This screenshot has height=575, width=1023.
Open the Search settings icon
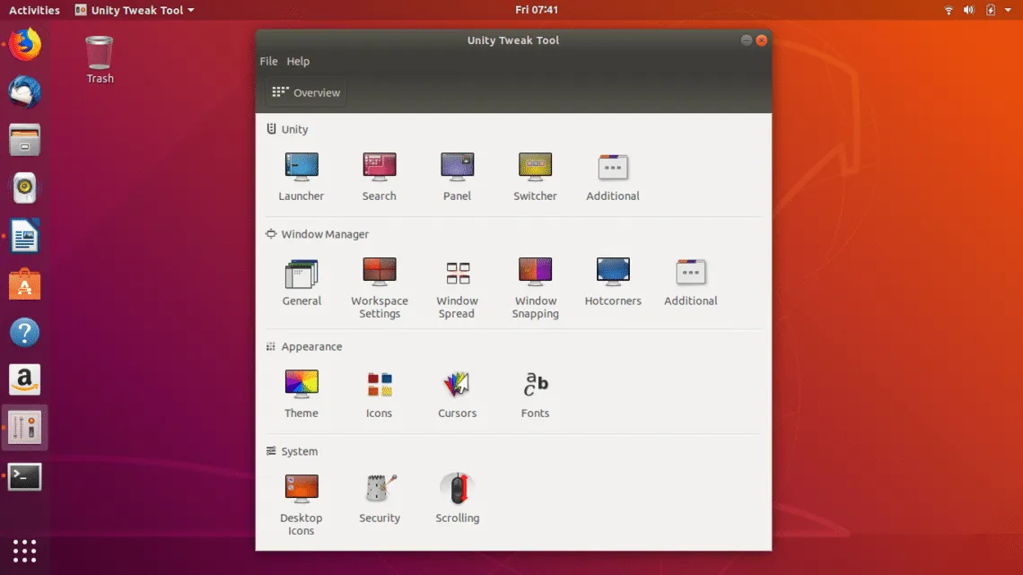(x=379, y=167)
